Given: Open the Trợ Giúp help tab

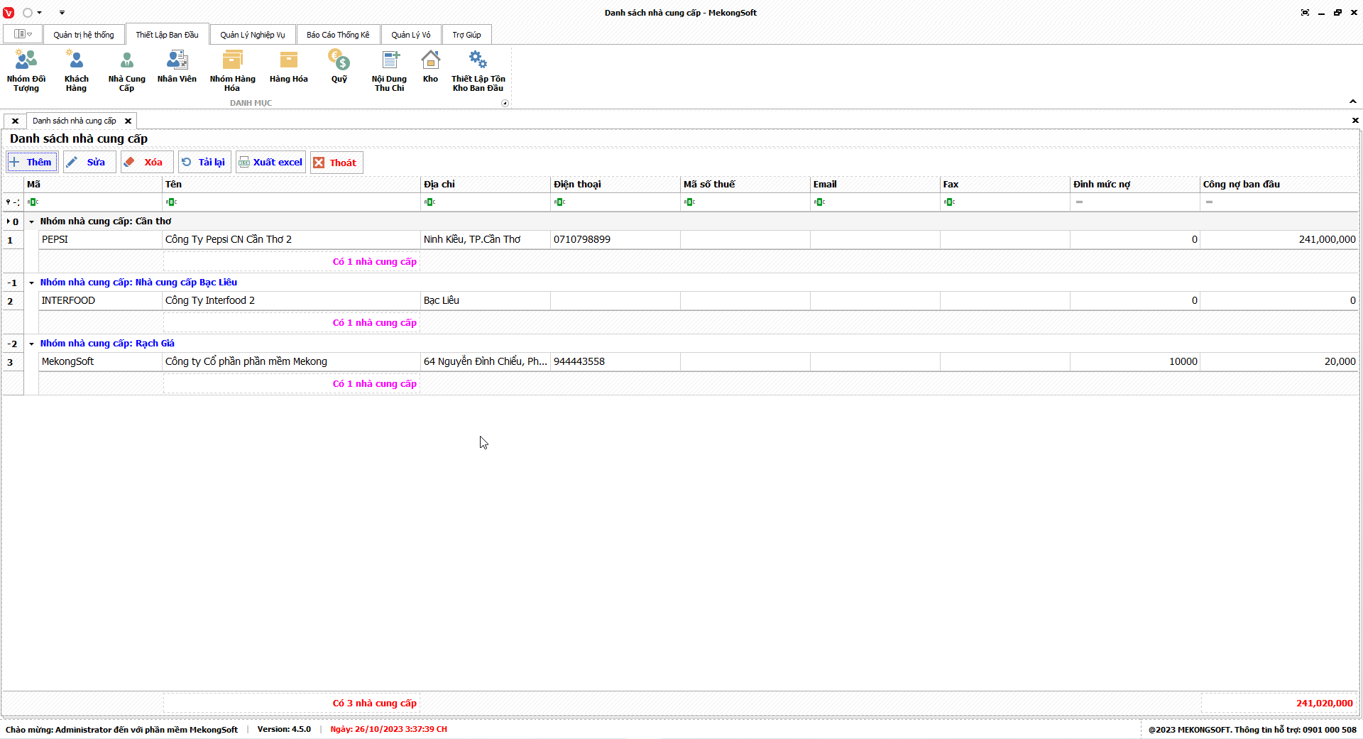Looking at the screenshot, I should pyautogui.click(x=466, y=35).
